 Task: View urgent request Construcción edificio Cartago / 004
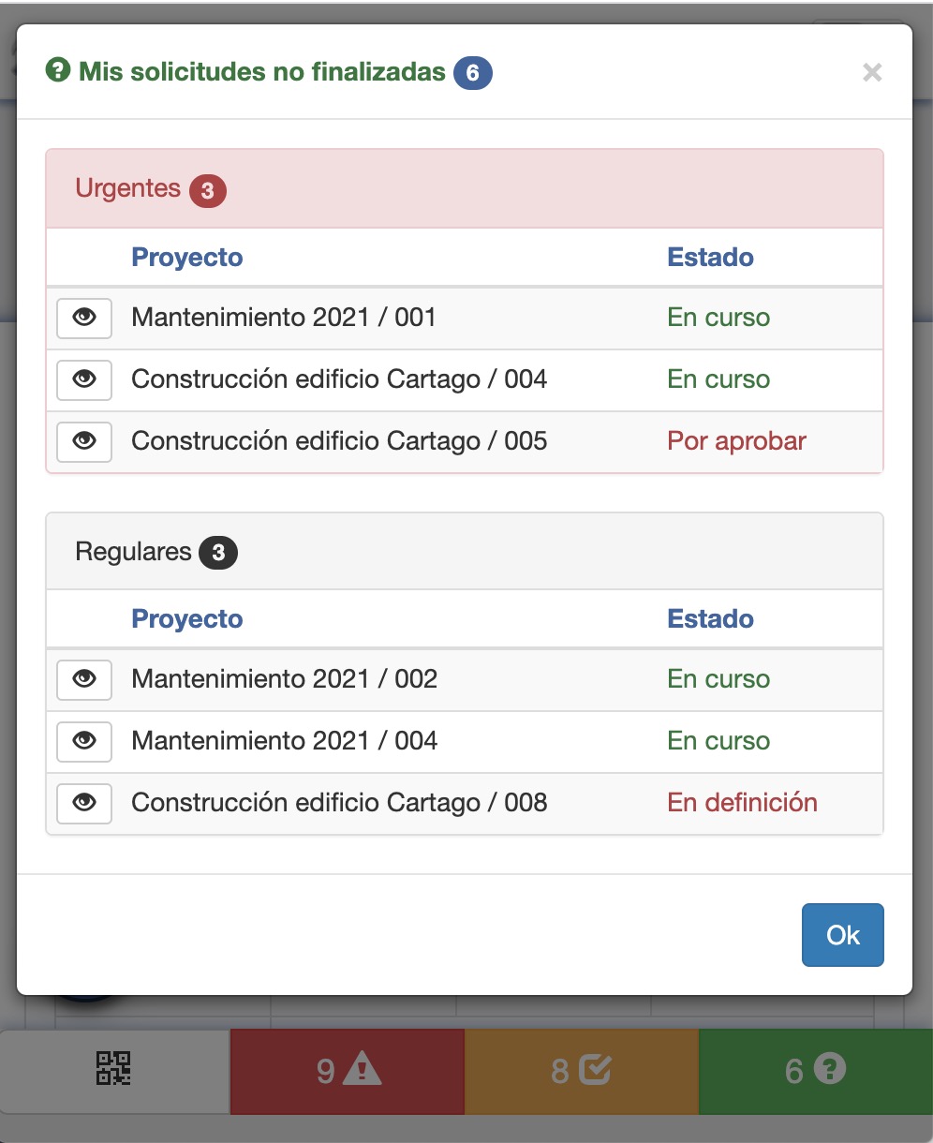(x=84, y=379)
